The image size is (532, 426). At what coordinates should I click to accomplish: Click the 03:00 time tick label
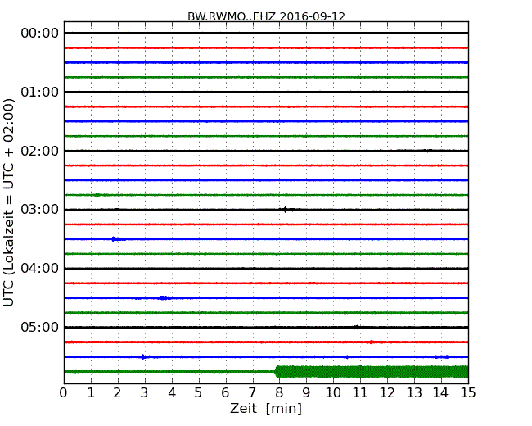pos(40,209)
